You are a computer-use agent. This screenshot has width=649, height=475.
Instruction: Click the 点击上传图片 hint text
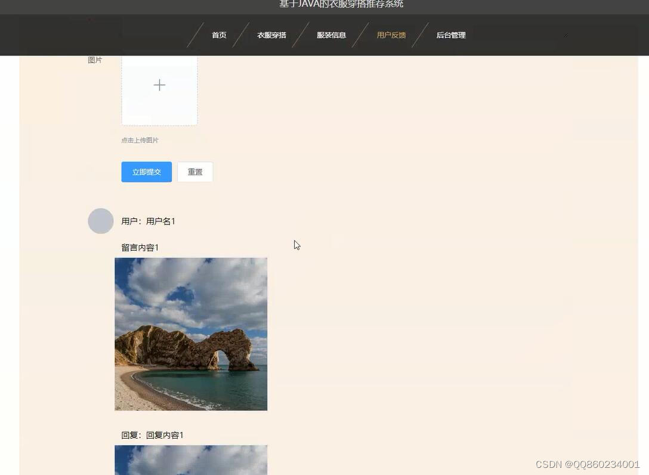coord(140,140)
